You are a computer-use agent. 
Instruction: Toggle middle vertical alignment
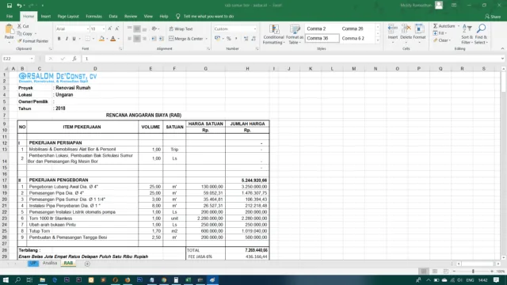click(137, 28)
